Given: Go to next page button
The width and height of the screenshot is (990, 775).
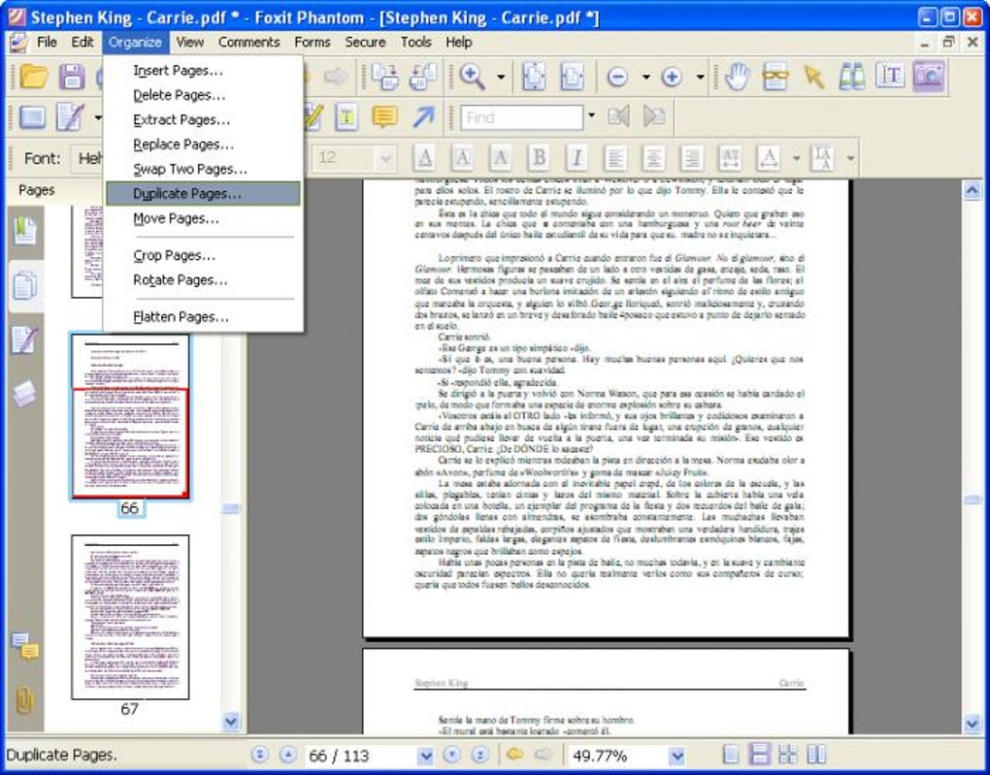Looking at the screenshot, I should click(x=452, y=755).
